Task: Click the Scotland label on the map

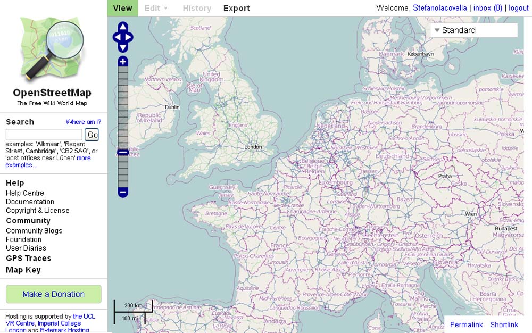Action: (x=201, y=28)
